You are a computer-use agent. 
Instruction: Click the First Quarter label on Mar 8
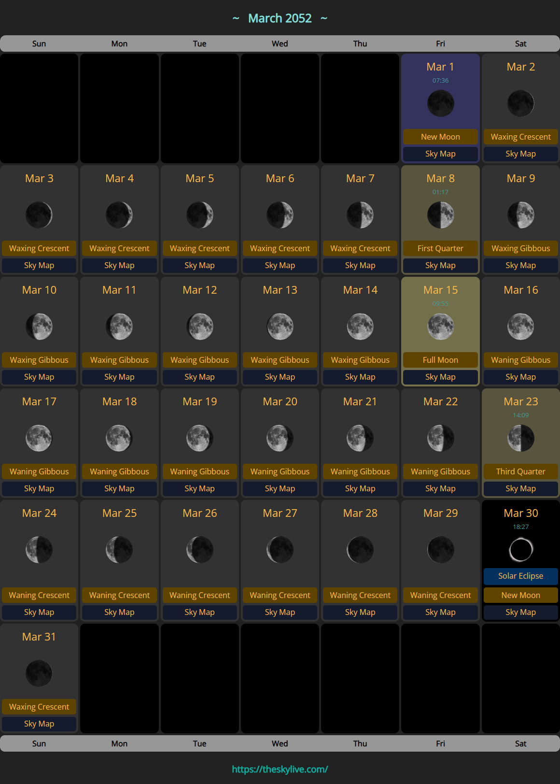[440, 248]
